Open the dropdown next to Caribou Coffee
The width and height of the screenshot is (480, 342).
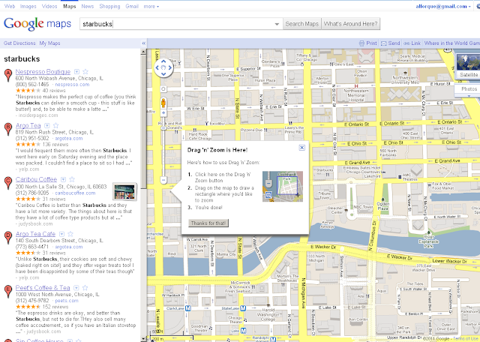63,179
